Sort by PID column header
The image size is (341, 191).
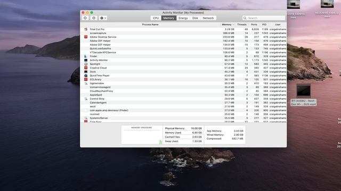pos(264,25)
